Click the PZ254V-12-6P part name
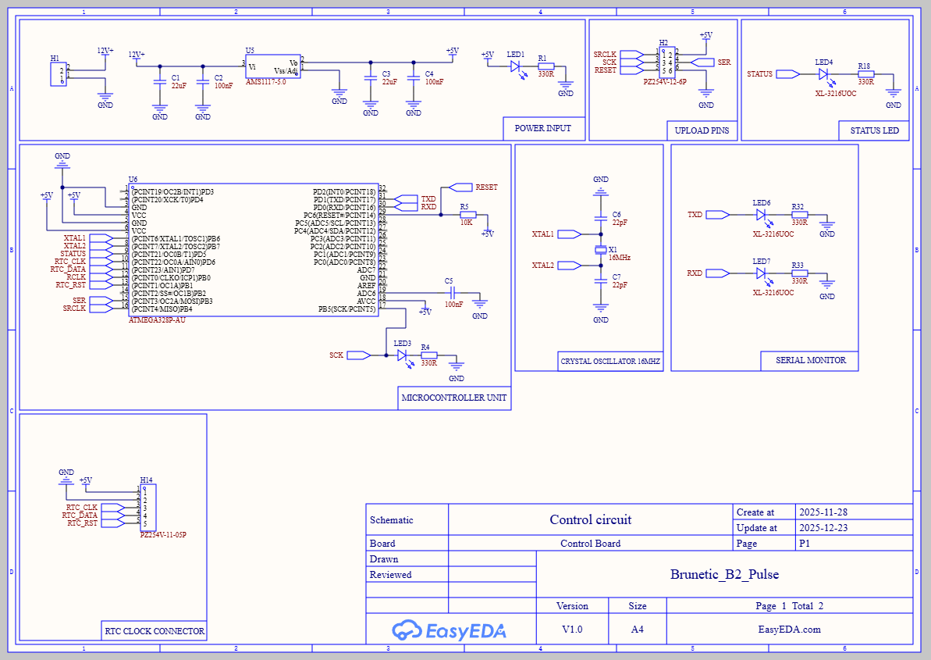 [x=665, y=82]
